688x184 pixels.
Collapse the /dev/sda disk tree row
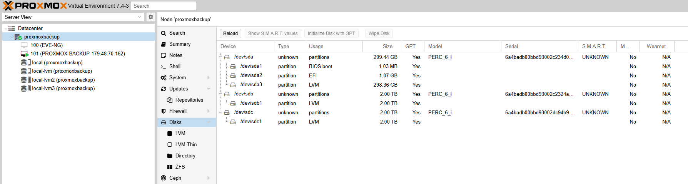pyautogui.click(x=220, y=57)
